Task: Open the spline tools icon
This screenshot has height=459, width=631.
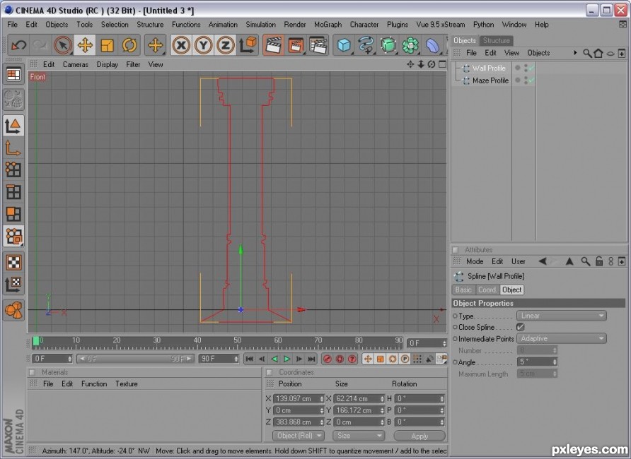Action: point(366,45)
